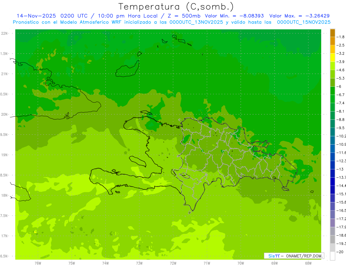Image resolution: width=346 pixels, height=267 pixels.
Task: Click the 'Valor Max. = -3.26429' text
Action: pyautogui.click(x=299, y=16)
